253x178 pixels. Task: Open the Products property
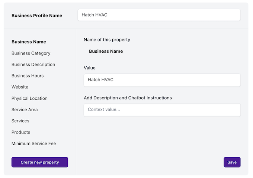click(21, 132)
